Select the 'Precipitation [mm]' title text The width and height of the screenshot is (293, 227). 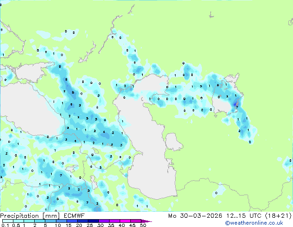click(30, 216)
